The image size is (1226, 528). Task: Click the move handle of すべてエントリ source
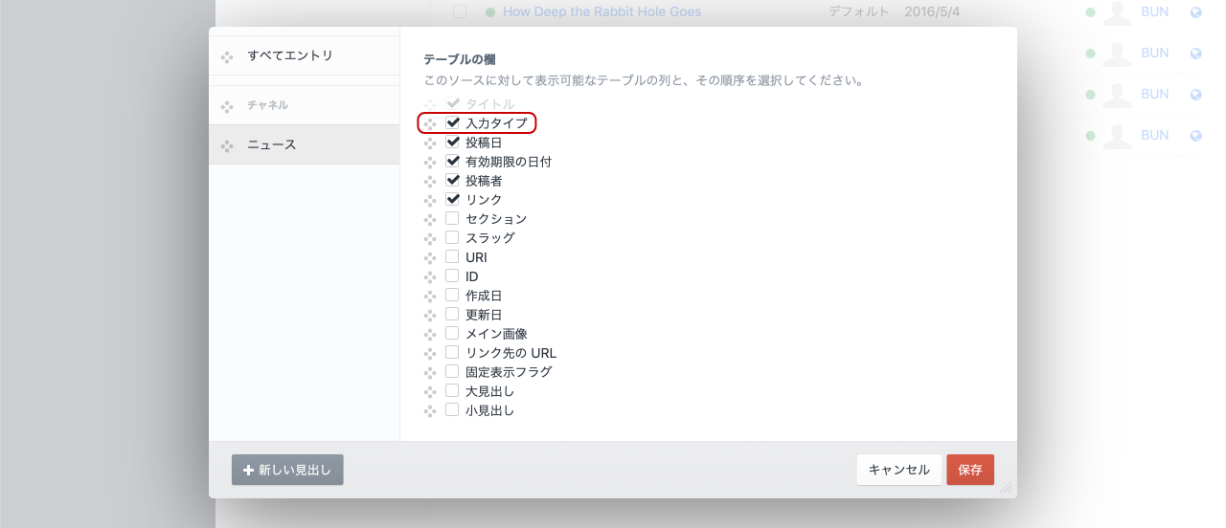pos(227,57)
